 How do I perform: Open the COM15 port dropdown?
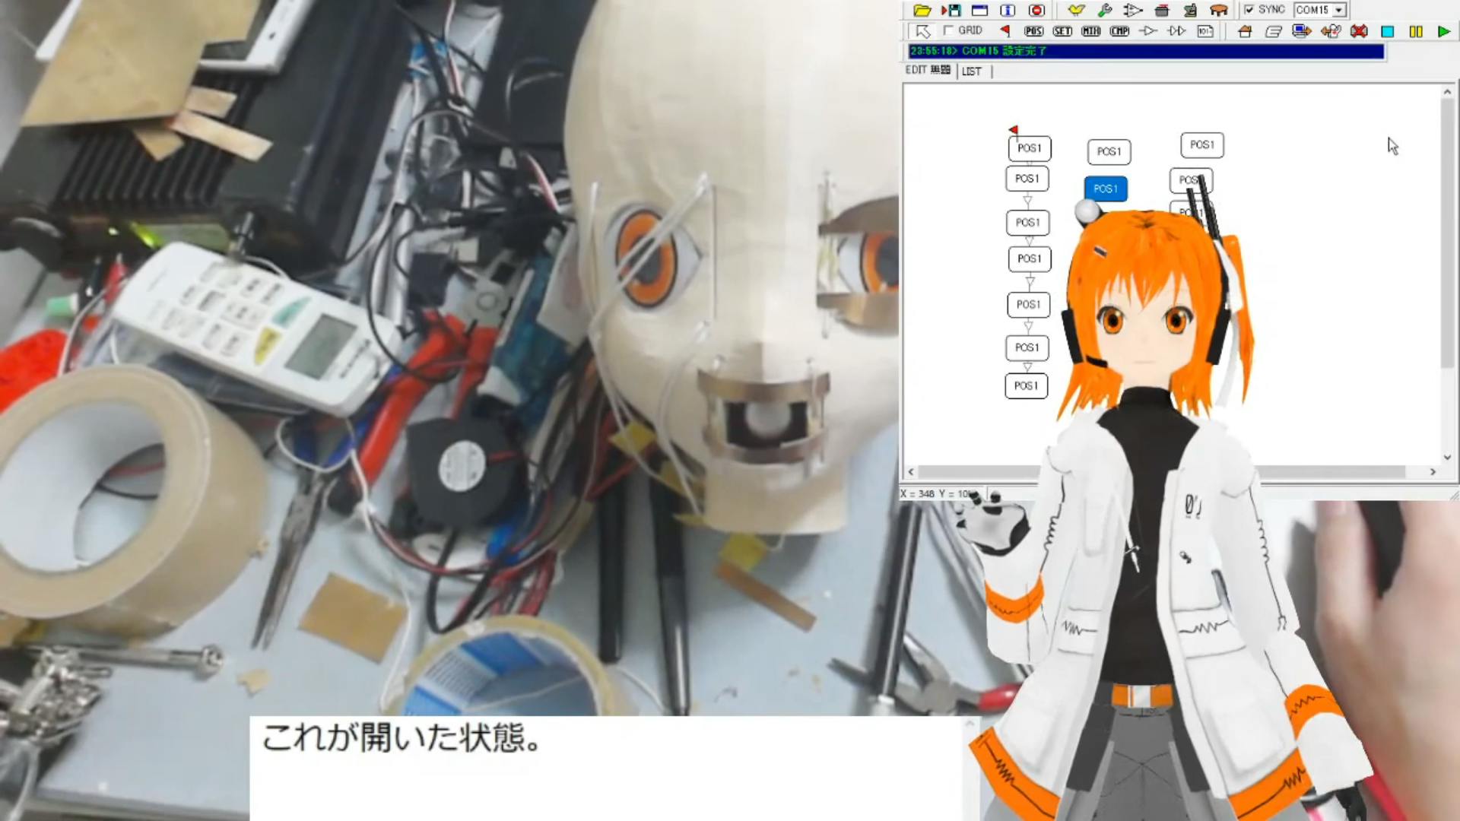1339,10
